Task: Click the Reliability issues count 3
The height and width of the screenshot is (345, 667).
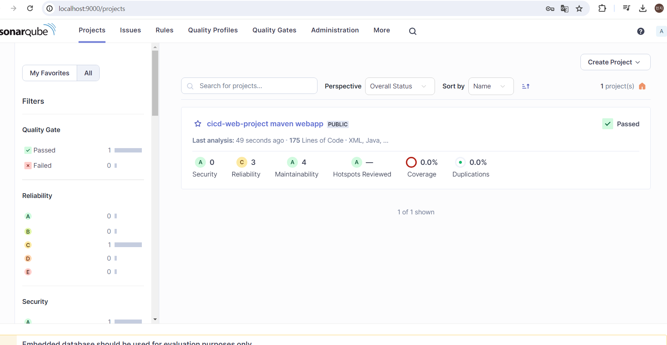Action: tap(253, 162)
